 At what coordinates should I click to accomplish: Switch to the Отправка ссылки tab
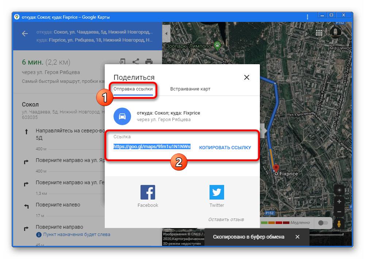[x=133, y=89]
